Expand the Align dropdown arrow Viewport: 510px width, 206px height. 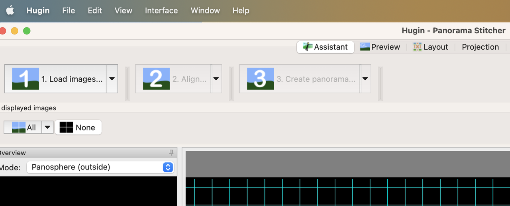pyautogui.click(x=216, y=79)
